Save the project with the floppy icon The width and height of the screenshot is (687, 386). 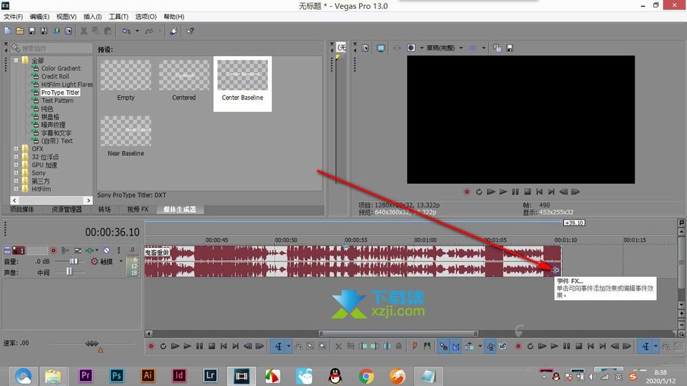pos(32,31)
